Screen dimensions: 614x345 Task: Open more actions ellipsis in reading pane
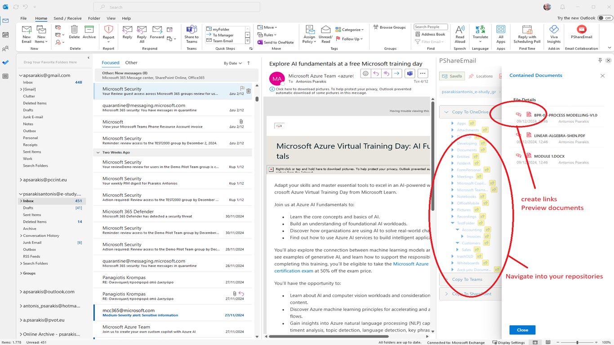coord(422,73)
